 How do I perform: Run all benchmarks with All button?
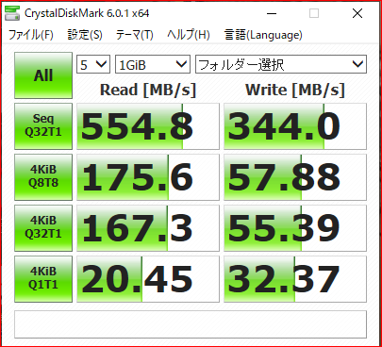click(x=43, y=75)
